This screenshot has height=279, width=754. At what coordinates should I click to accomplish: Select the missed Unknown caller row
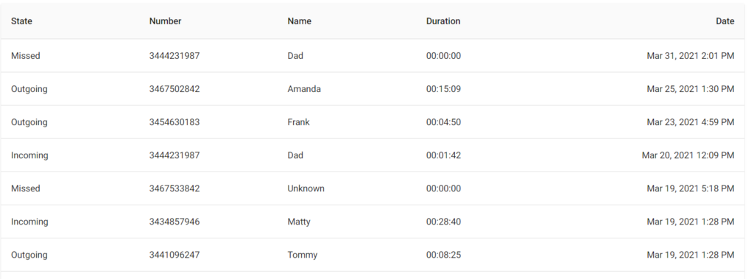[373, 188]
